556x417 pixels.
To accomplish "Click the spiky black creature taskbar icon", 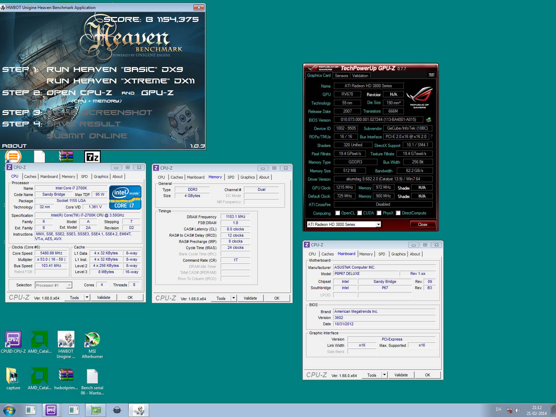I will [117, 410].
